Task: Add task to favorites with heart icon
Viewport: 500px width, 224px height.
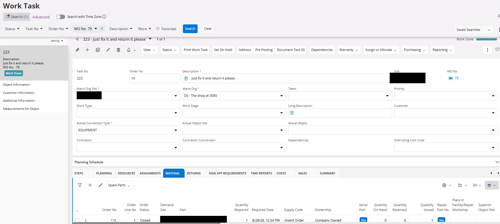Action: coord(497,49)
